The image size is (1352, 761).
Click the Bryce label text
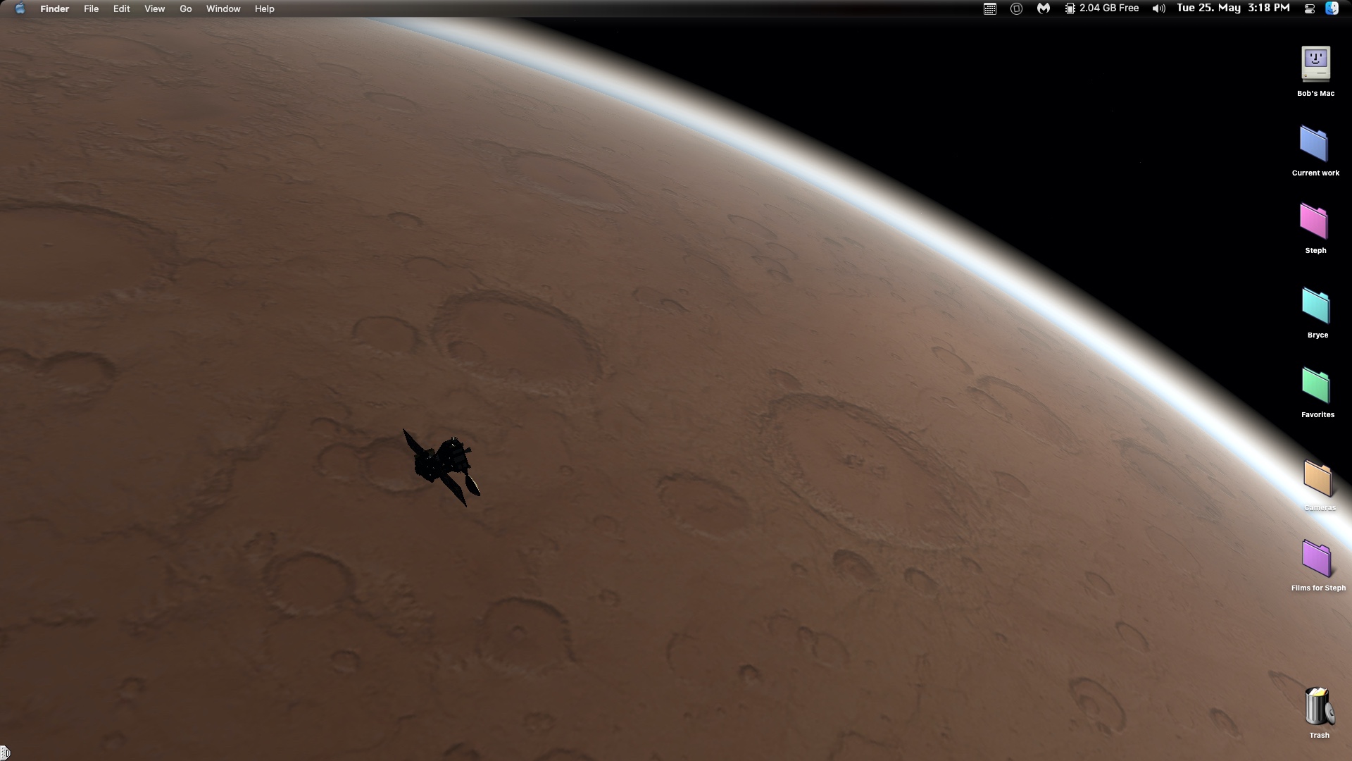[1317, 335]
